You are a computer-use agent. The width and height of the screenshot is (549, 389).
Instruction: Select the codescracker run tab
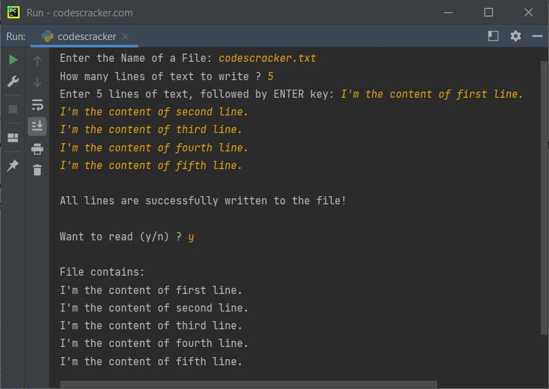(84, 37)
